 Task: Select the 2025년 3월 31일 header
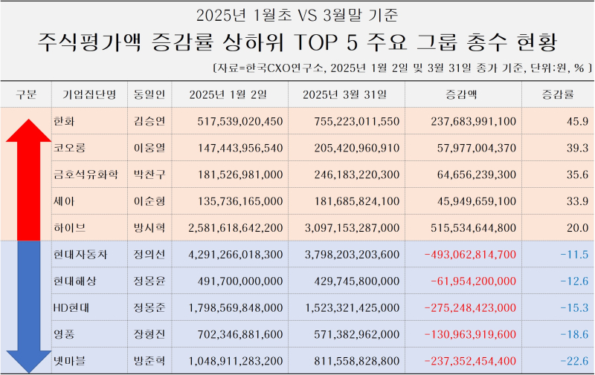click(345, 94)
